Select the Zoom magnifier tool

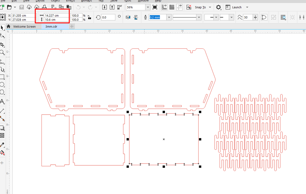2,52
